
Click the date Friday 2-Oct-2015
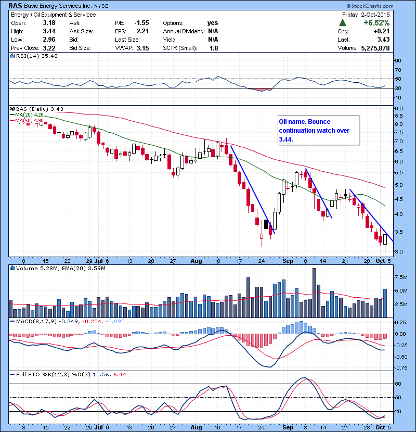point(366,15)
